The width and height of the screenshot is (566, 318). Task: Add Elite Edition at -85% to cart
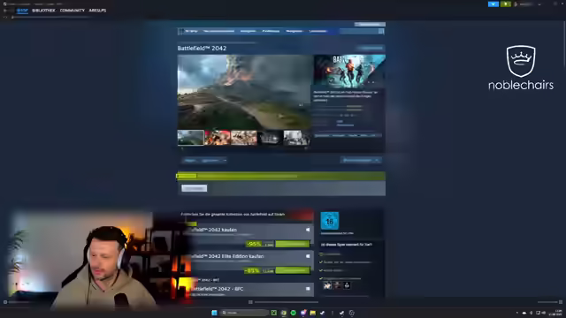(x=293, y=270)
